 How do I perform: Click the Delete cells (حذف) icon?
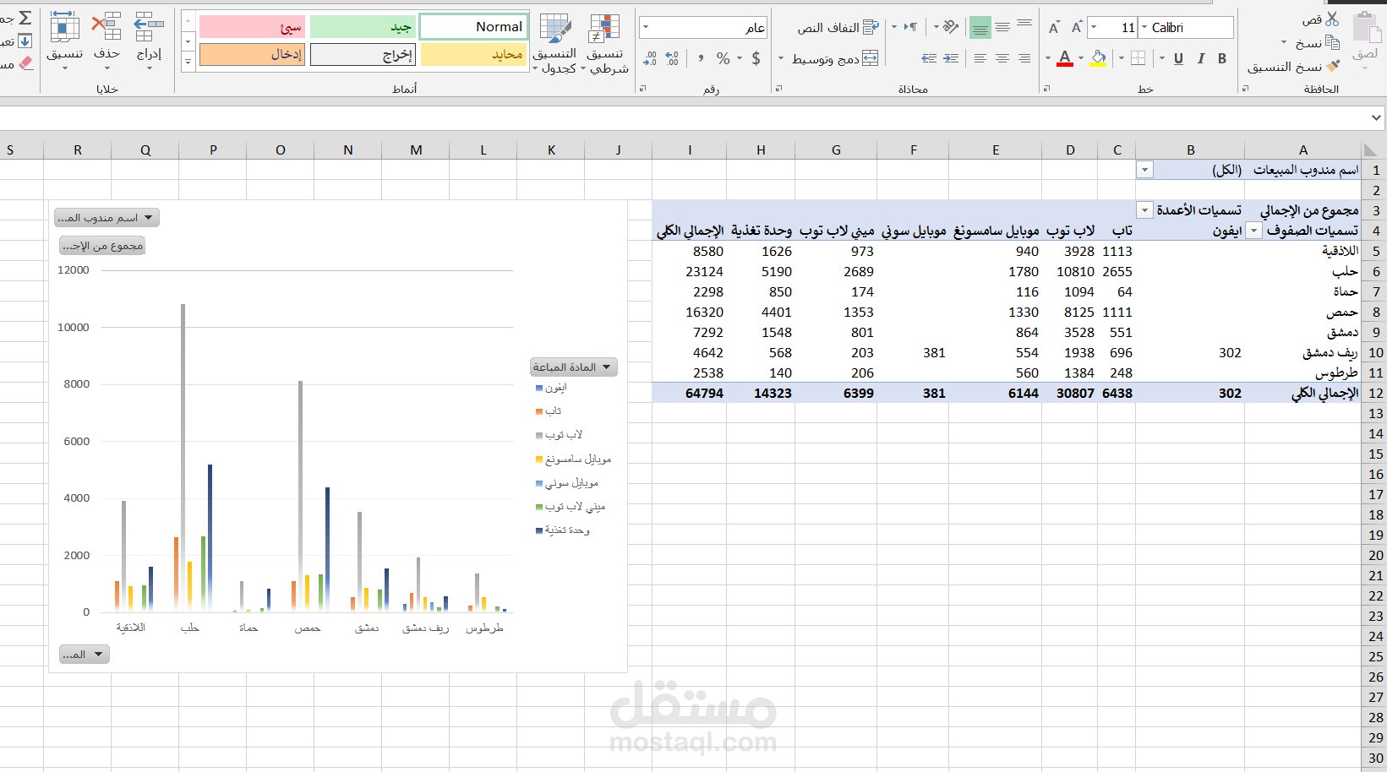tap(106, 27)
